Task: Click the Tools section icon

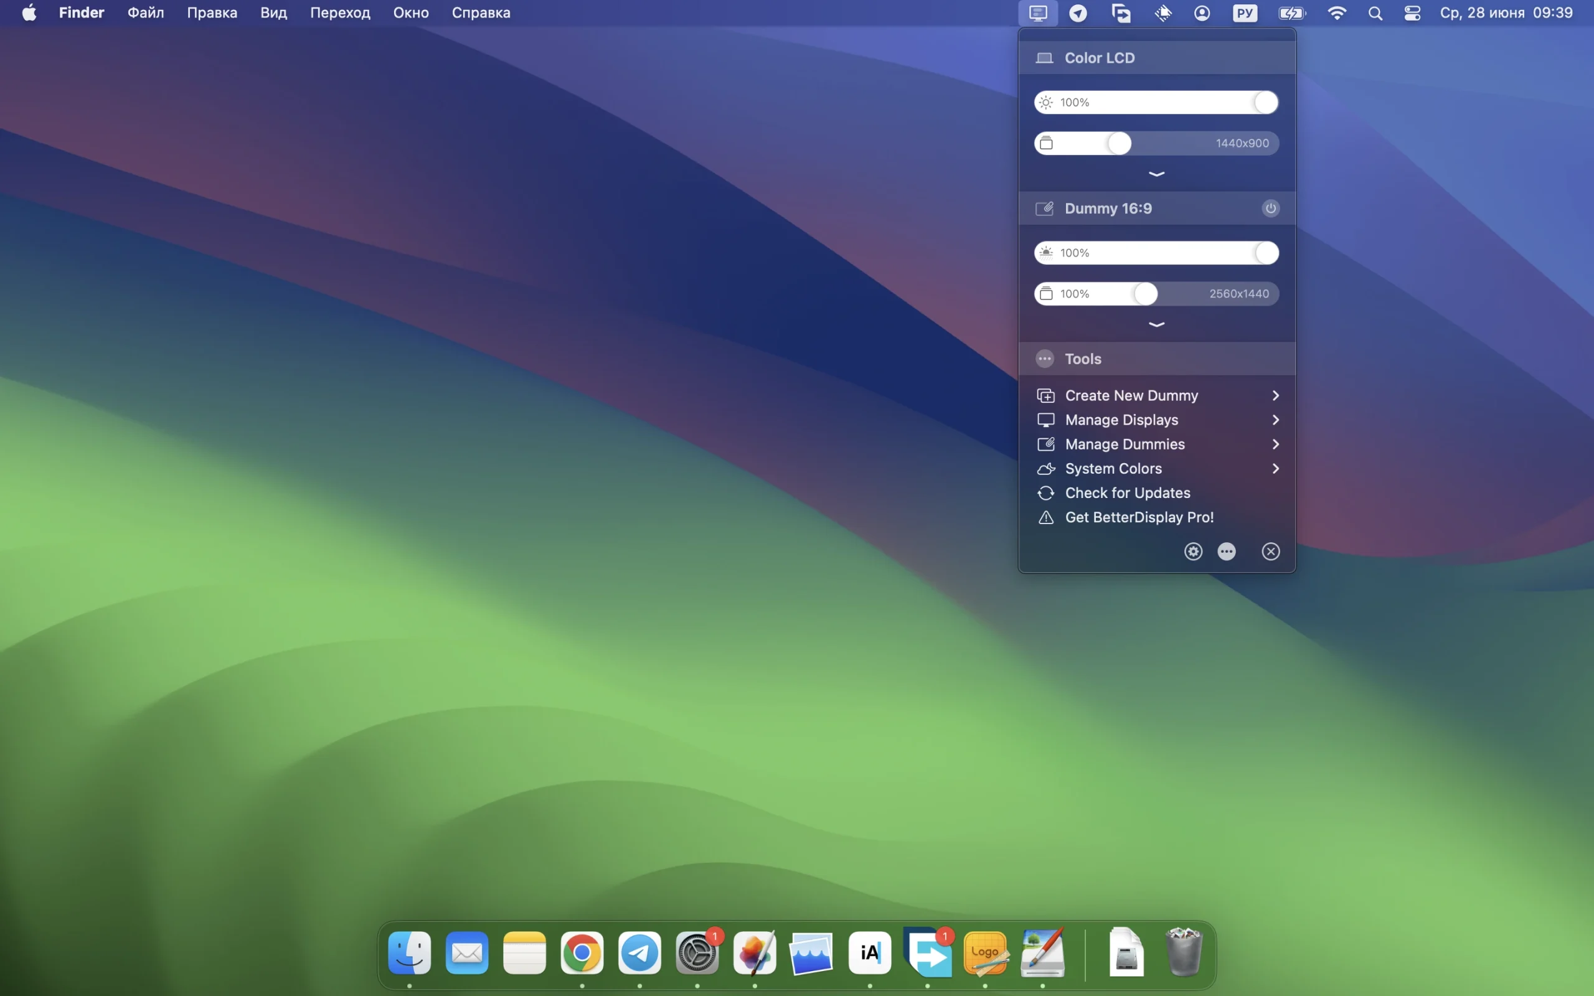Action: click(x=1045, y=359)
